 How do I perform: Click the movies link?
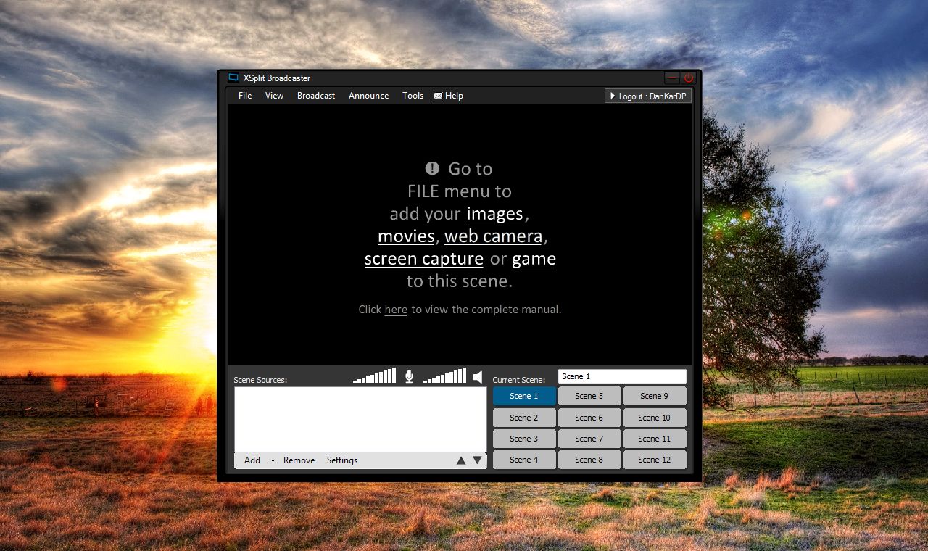tap(406, 236)
